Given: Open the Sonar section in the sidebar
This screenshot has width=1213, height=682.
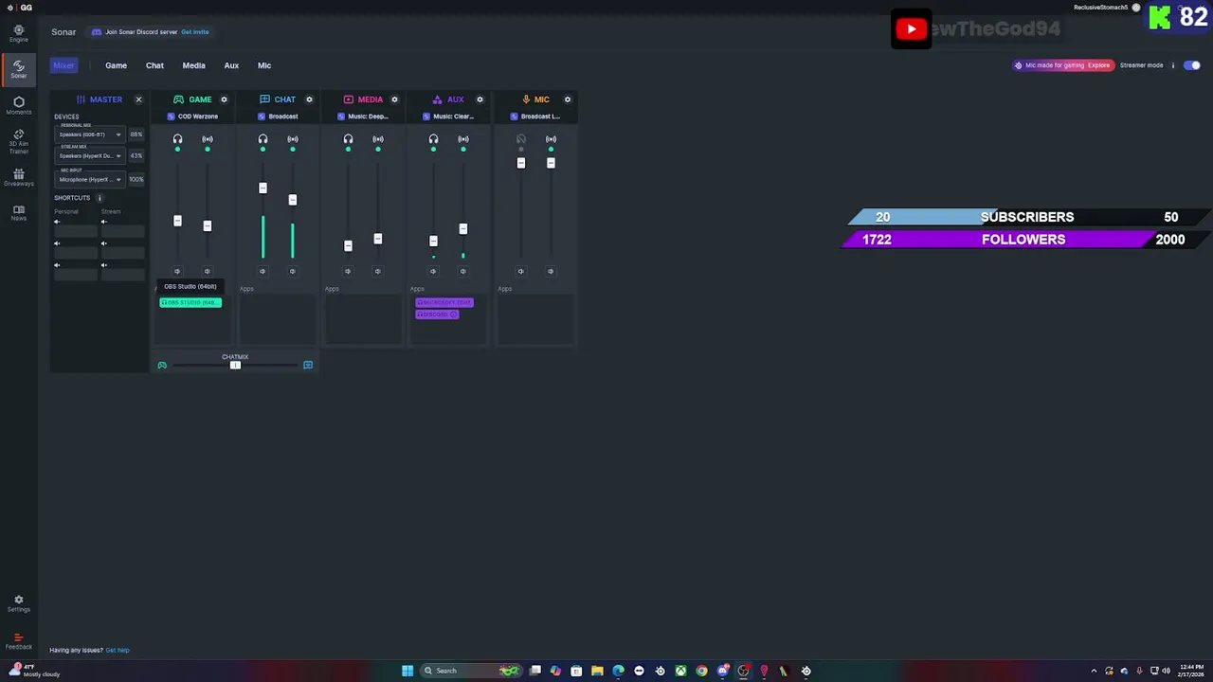Looking at the screenshot, I should click(18, 69).
